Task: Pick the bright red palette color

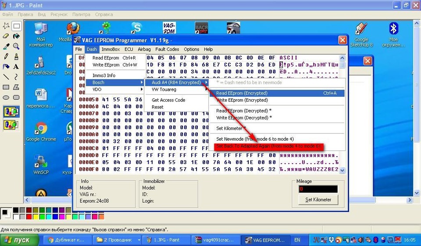Action: pyautogui.click(x=29, y=216)
